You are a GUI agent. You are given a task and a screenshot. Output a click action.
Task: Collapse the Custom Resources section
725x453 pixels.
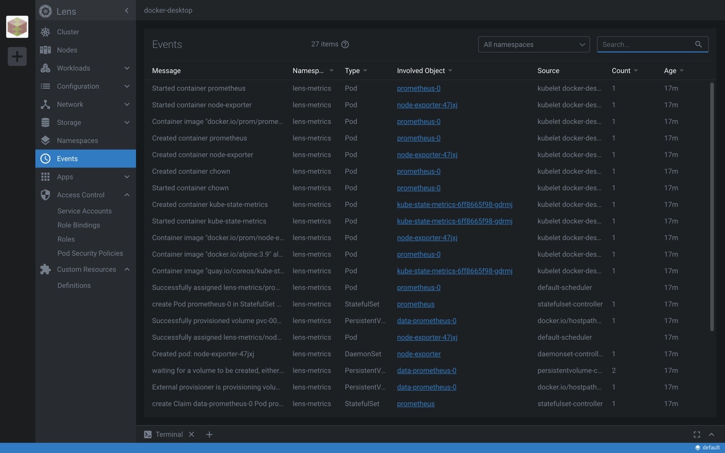pos(127,269)
